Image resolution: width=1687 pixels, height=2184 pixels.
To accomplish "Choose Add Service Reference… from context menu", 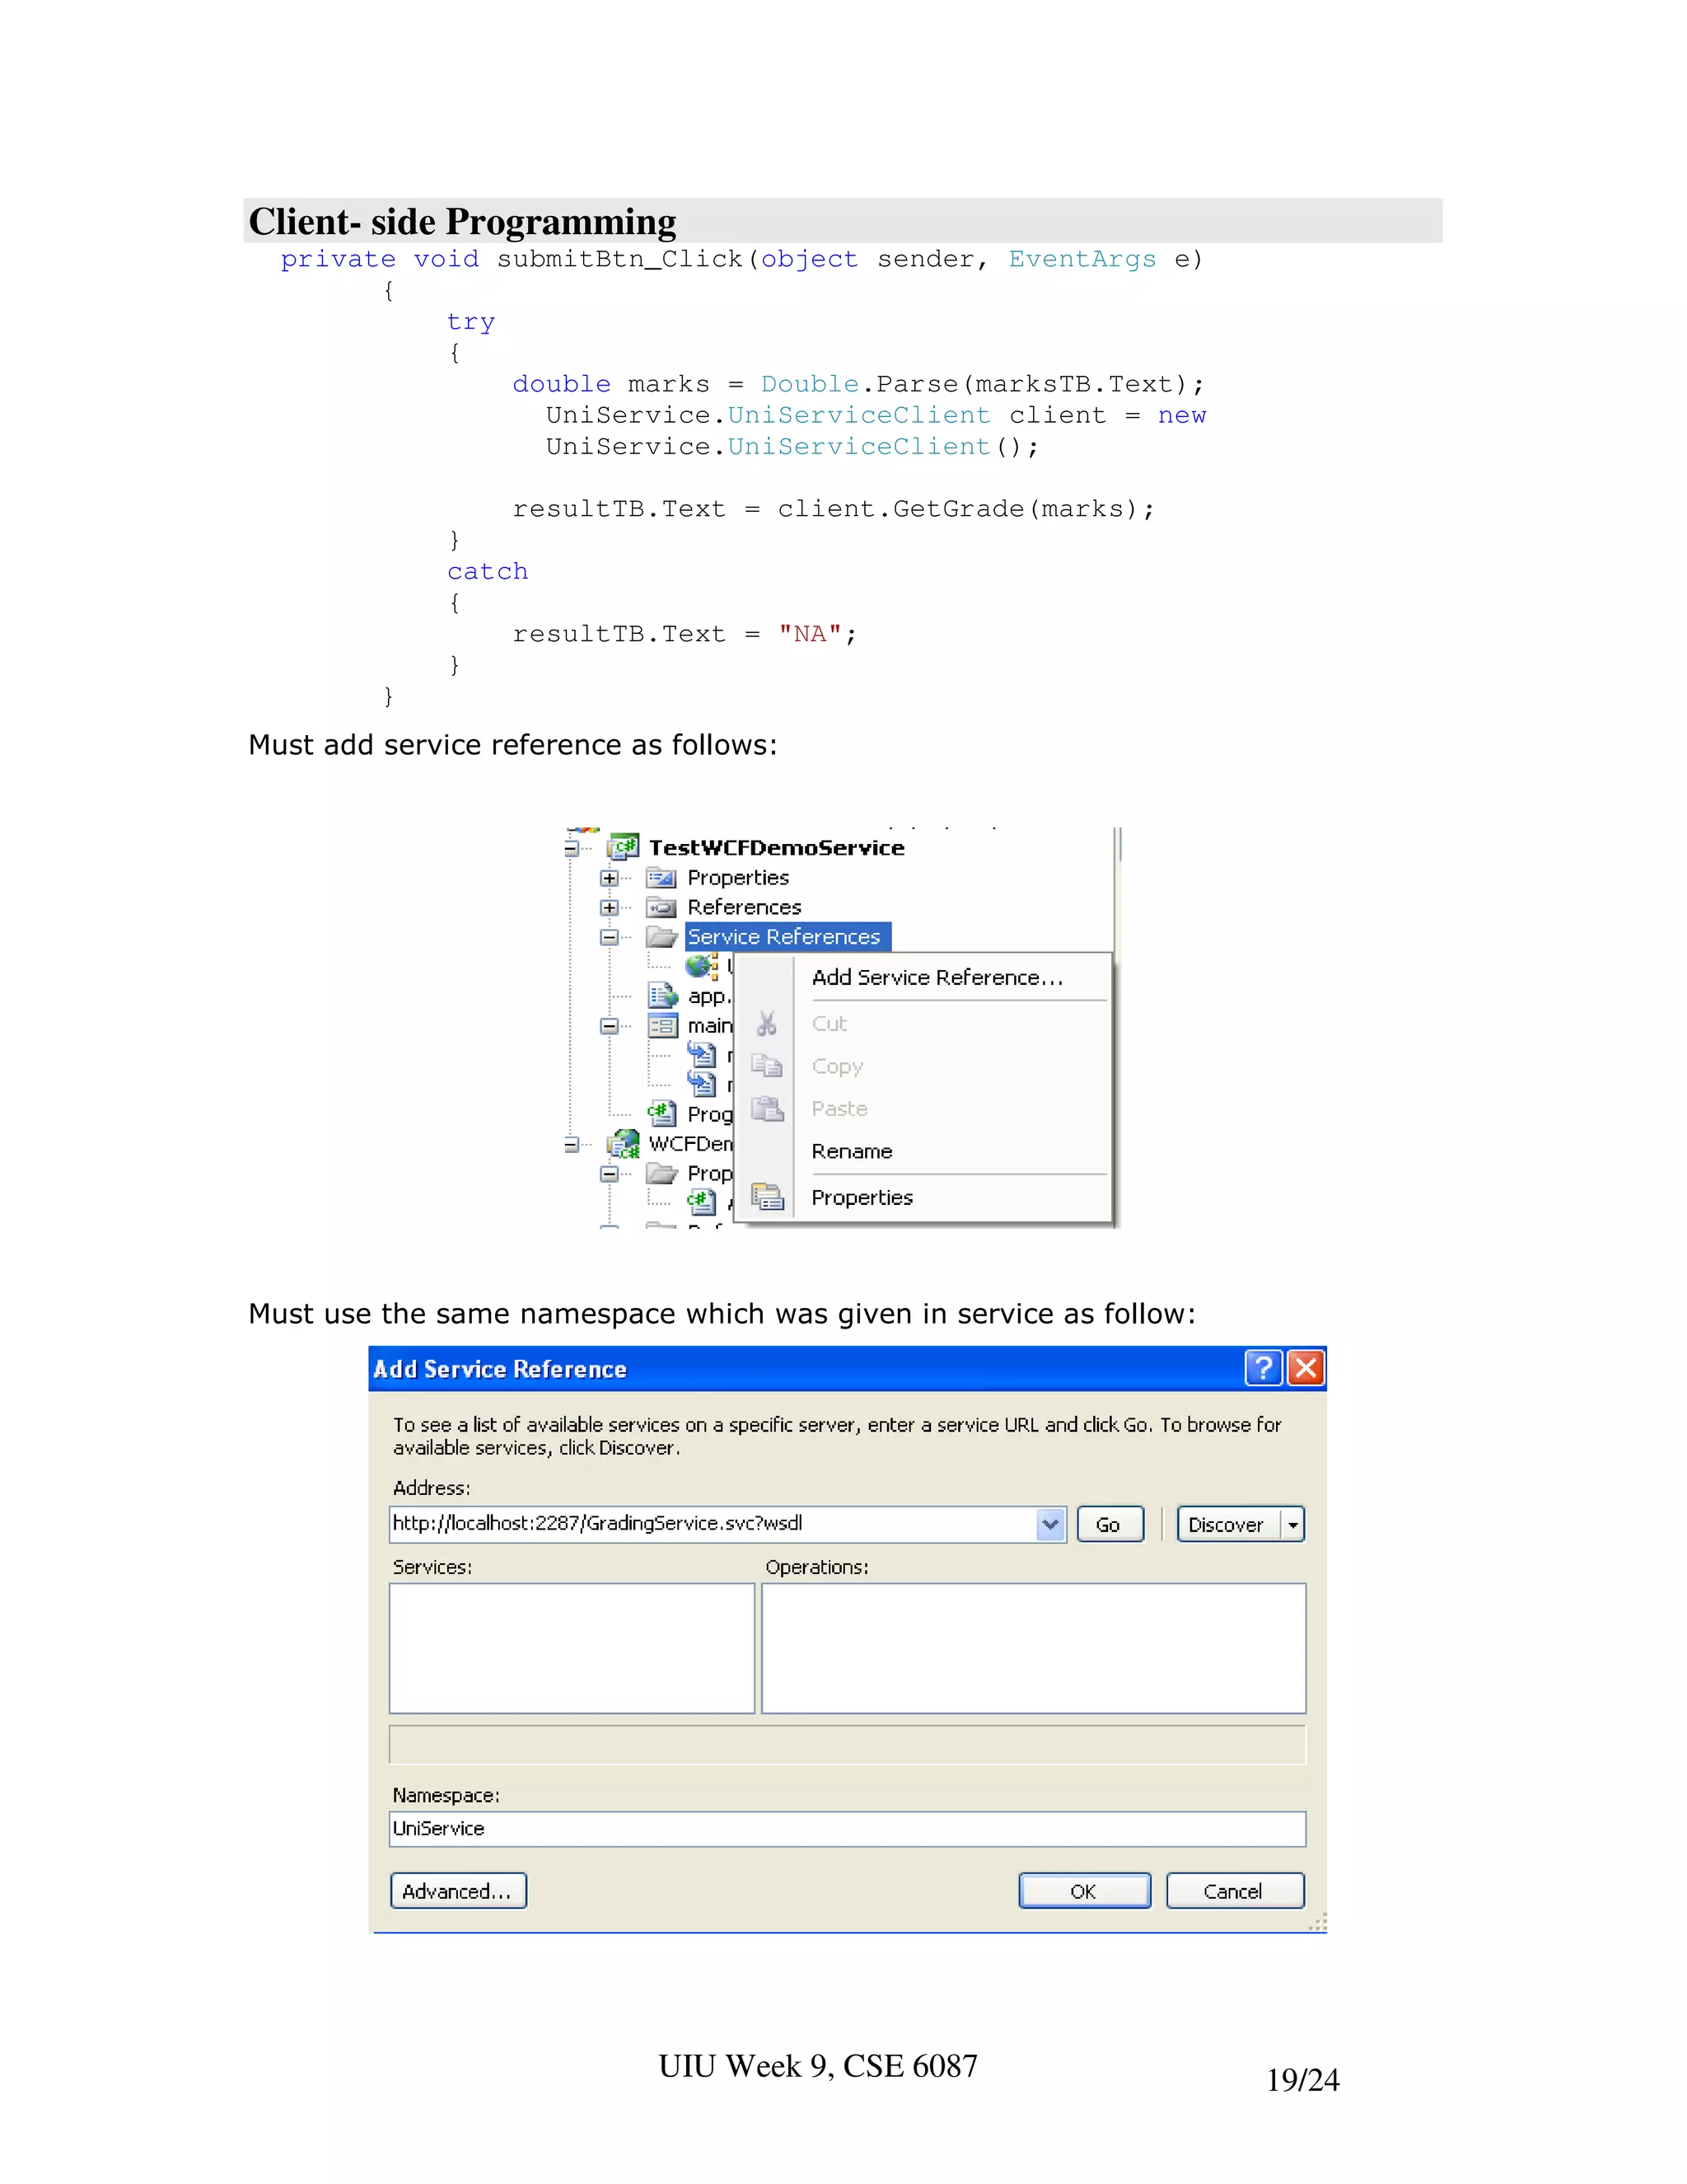I will coord(937,977).
